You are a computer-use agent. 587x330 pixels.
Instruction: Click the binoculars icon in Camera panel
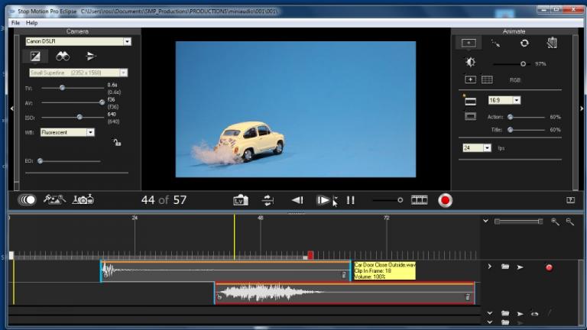tap(63, 57)
